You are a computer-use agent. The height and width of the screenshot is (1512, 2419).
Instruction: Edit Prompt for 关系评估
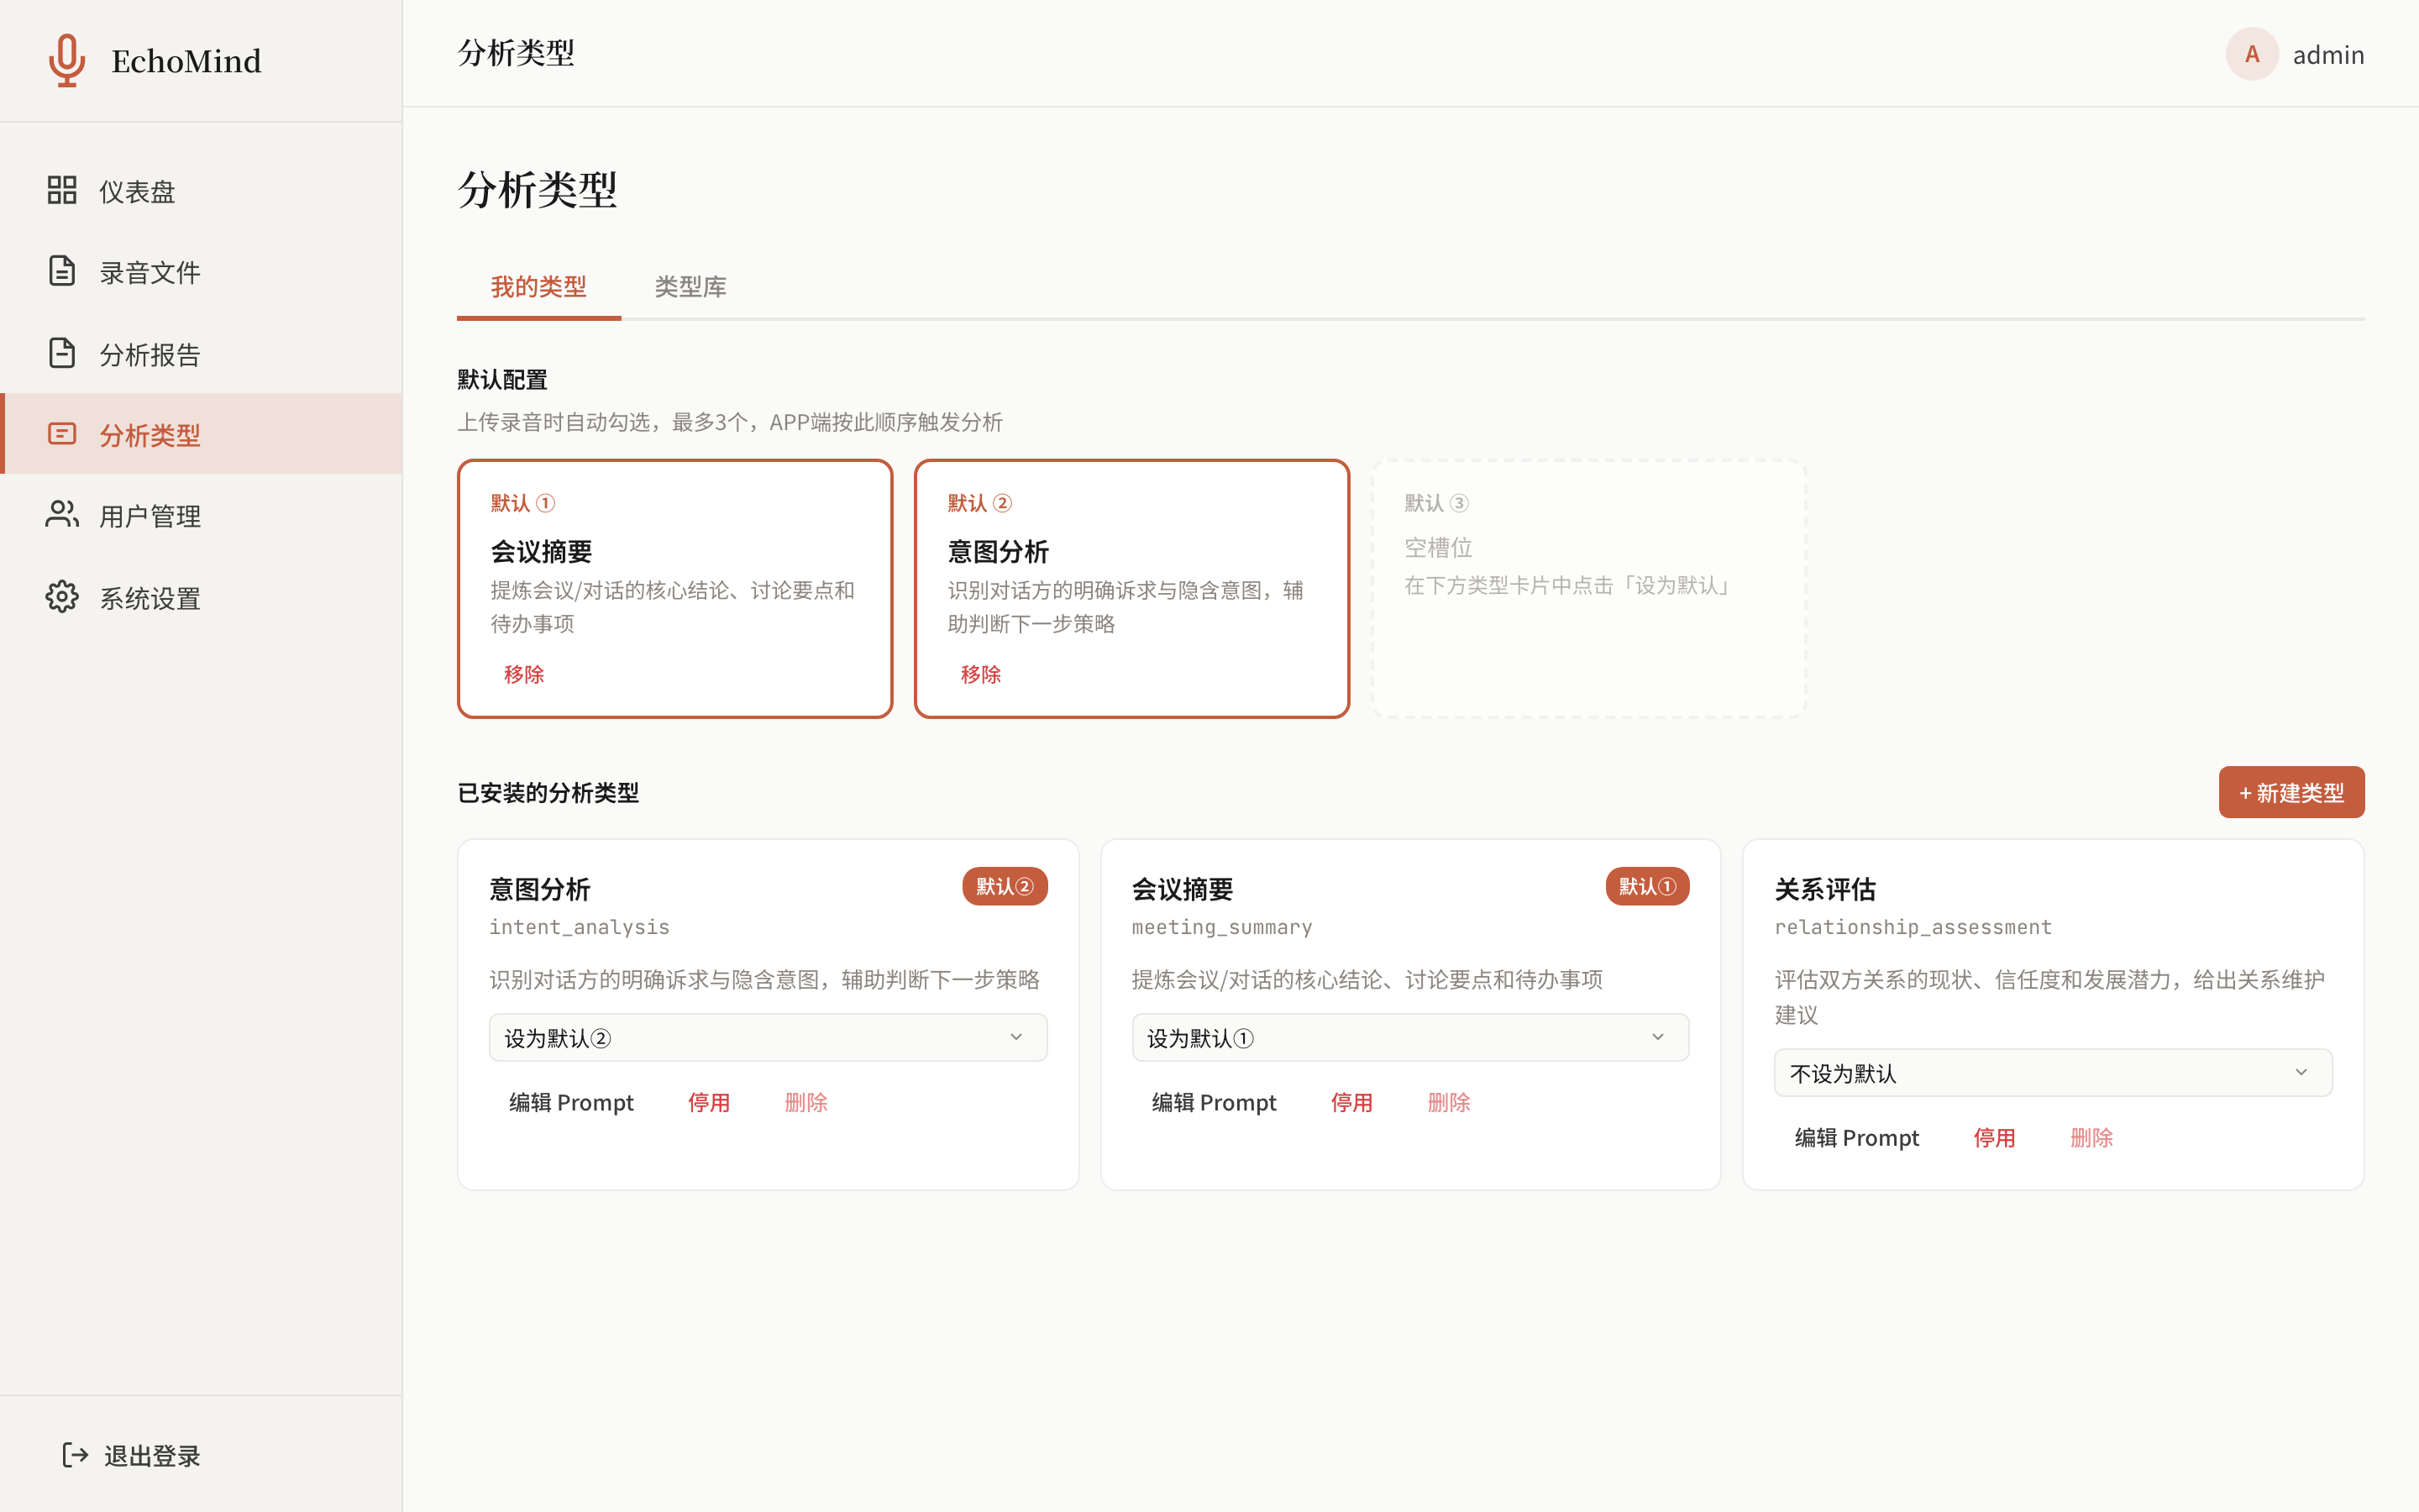1856,1137
